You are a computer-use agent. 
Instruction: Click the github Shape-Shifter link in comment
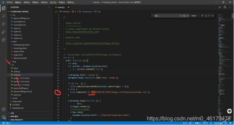tap(93, 43)
